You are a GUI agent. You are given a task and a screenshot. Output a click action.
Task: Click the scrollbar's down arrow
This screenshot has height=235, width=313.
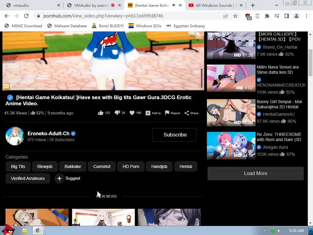point(310,223)
